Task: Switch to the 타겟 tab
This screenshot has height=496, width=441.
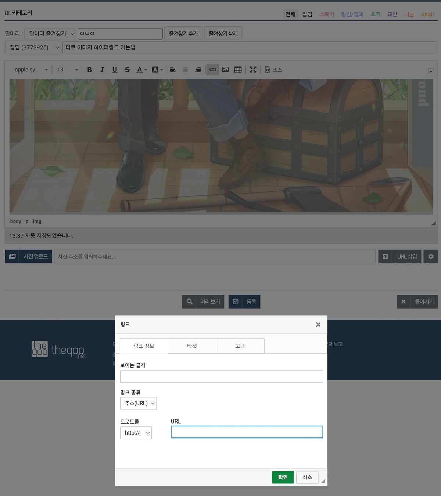Action: [x=192, y=346]
